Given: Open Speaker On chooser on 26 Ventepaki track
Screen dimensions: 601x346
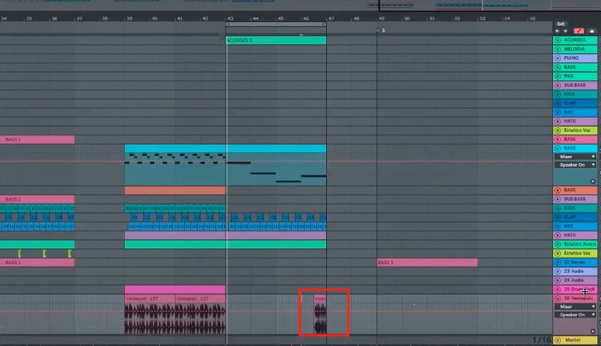Looking at the screenshot, I should click(x=575, y=315).
